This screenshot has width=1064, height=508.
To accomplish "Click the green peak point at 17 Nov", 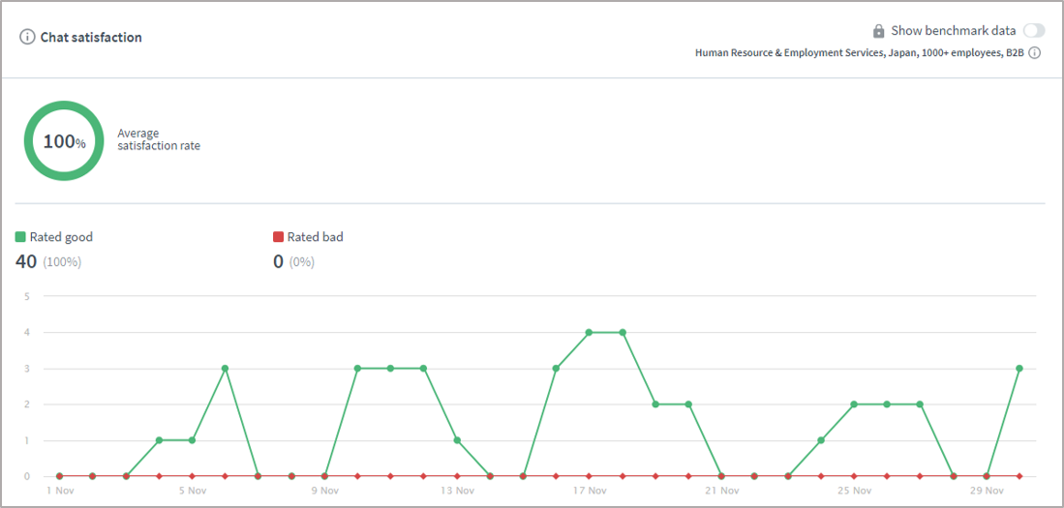I will (x=589, y=333).
